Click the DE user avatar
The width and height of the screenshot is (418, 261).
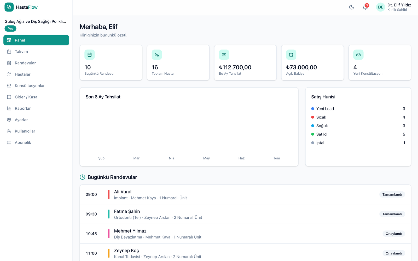point(381,7)
